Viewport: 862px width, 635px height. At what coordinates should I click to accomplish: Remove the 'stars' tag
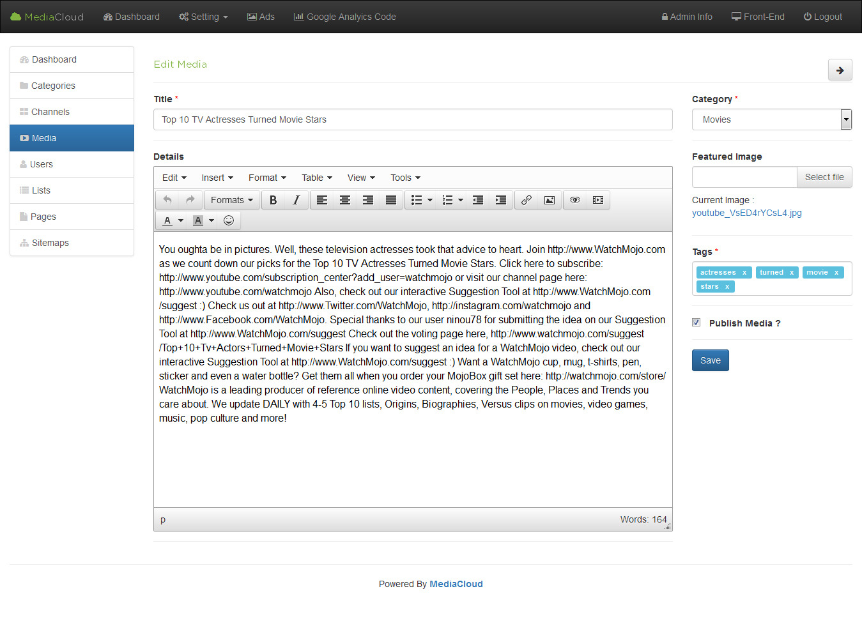click(727, 286)
